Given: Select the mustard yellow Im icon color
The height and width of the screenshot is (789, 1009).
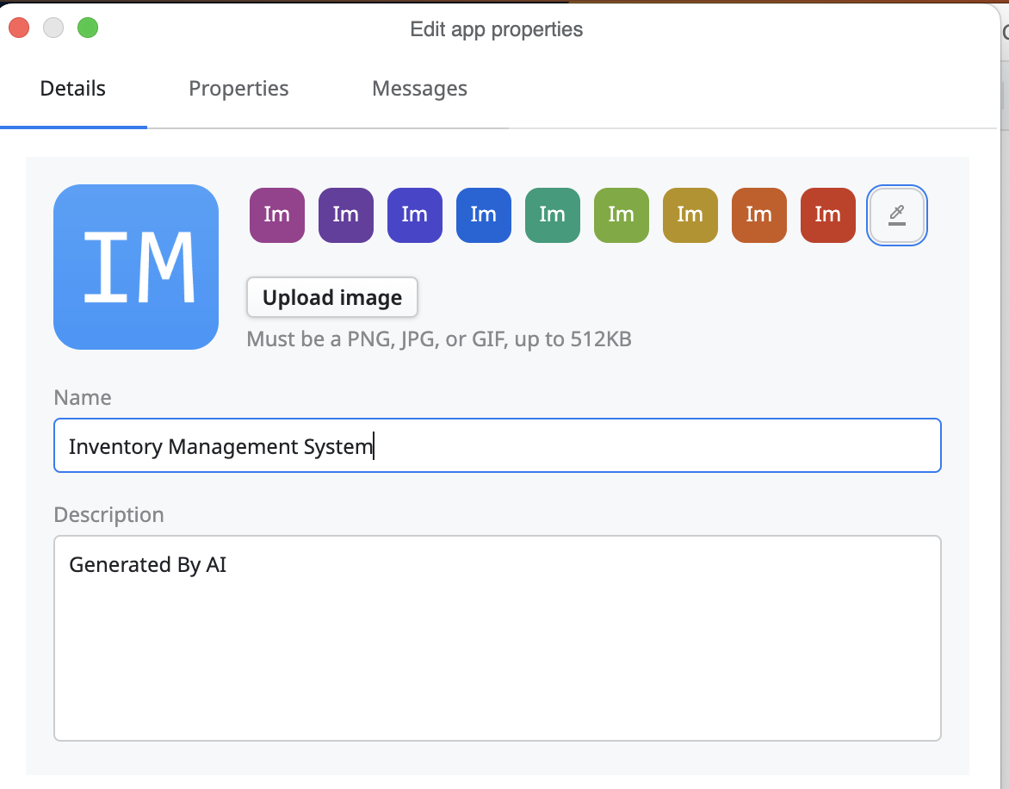Looking at the screenshot, I should [690, 215].
